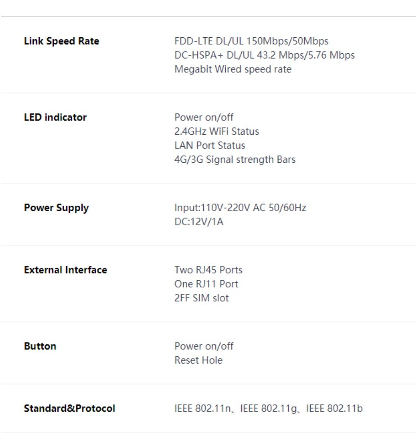The image size is (416, 433).
Task: Select FDD-LTE DL/UL 150Mbps/50Mbps text
Action: [x=251, y=41]
